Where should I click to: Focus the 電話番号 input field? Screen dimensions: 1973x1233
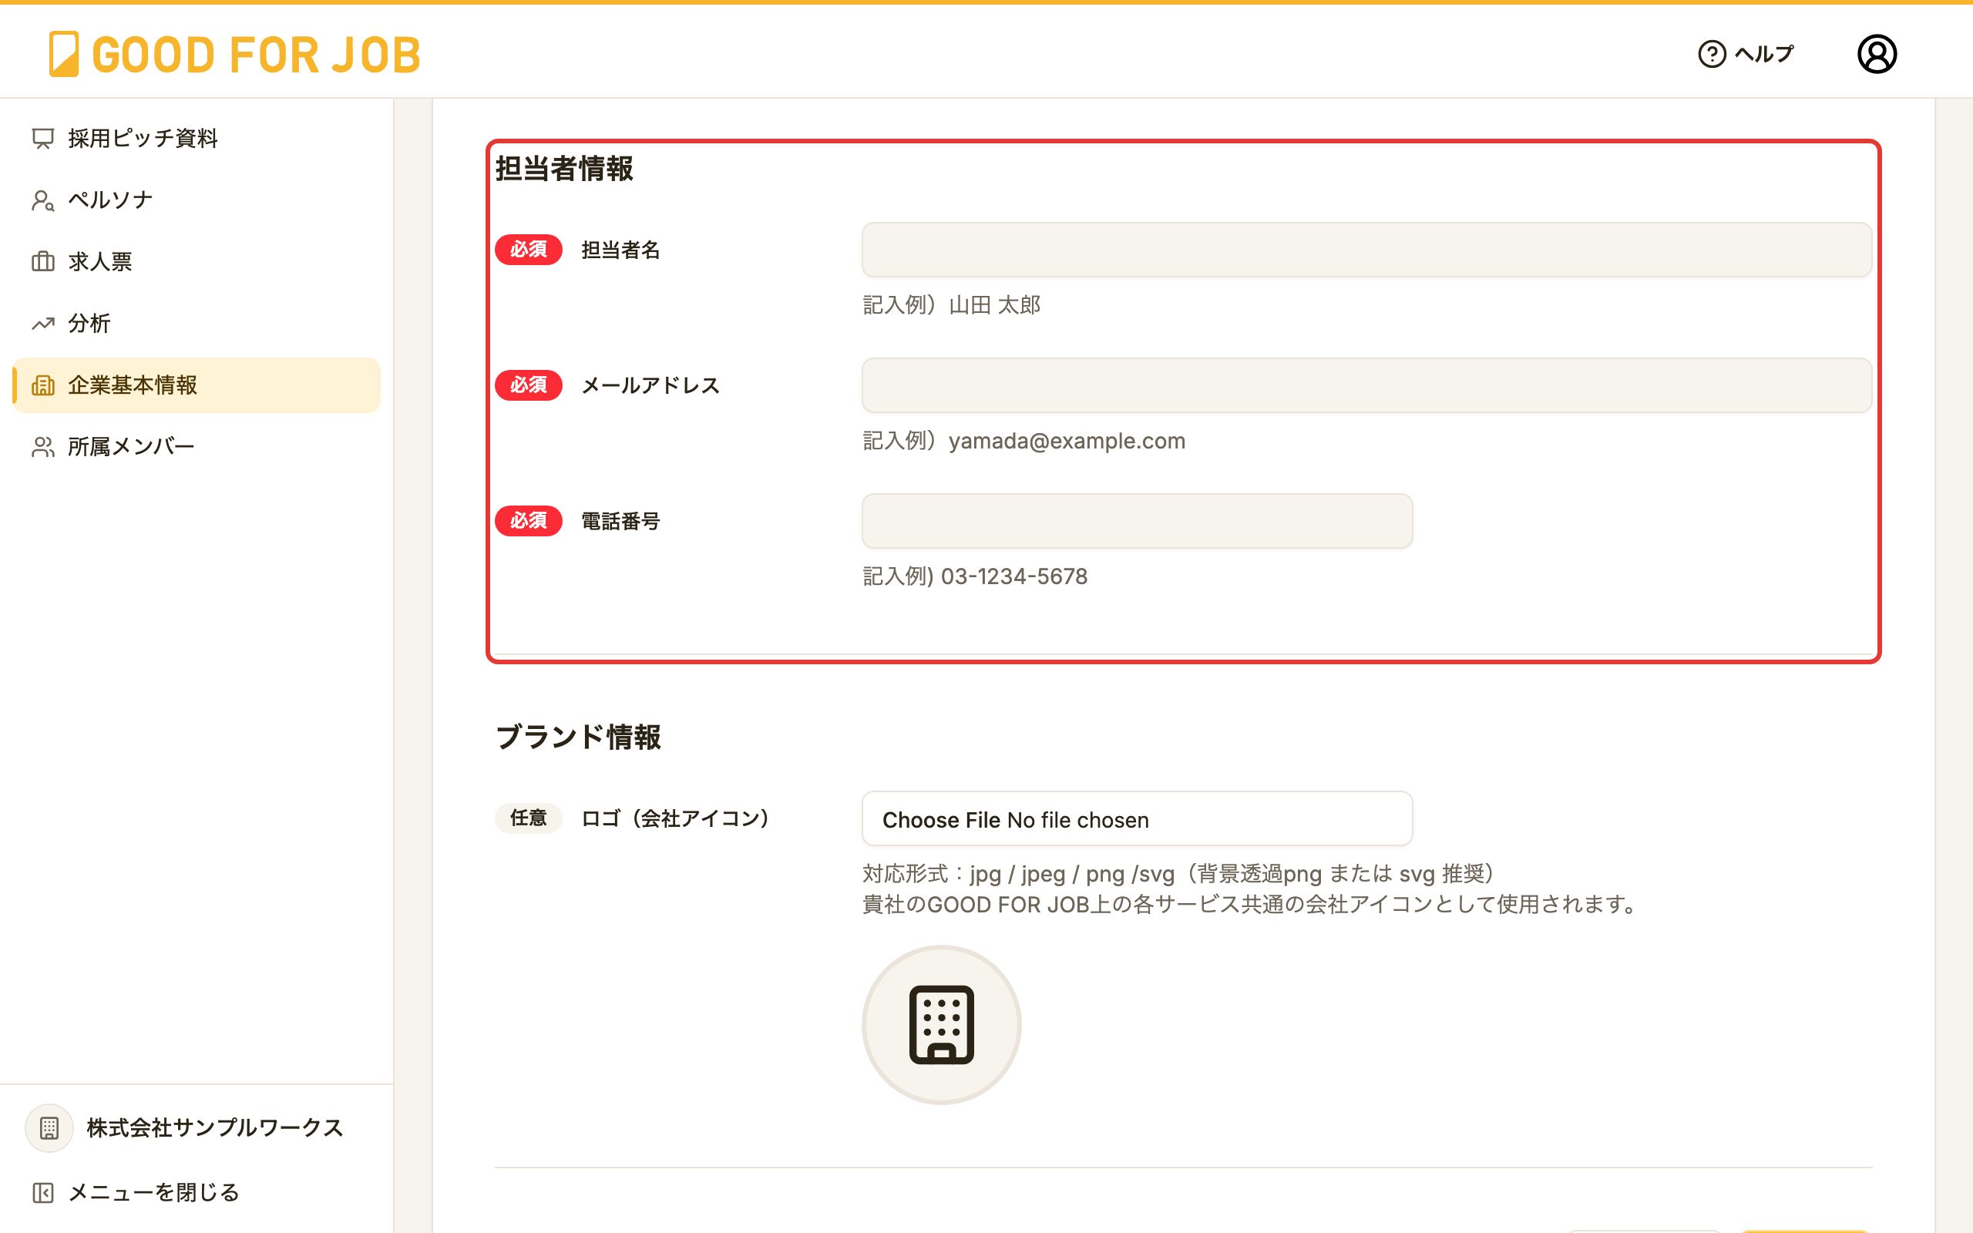tap(1137, 521)
